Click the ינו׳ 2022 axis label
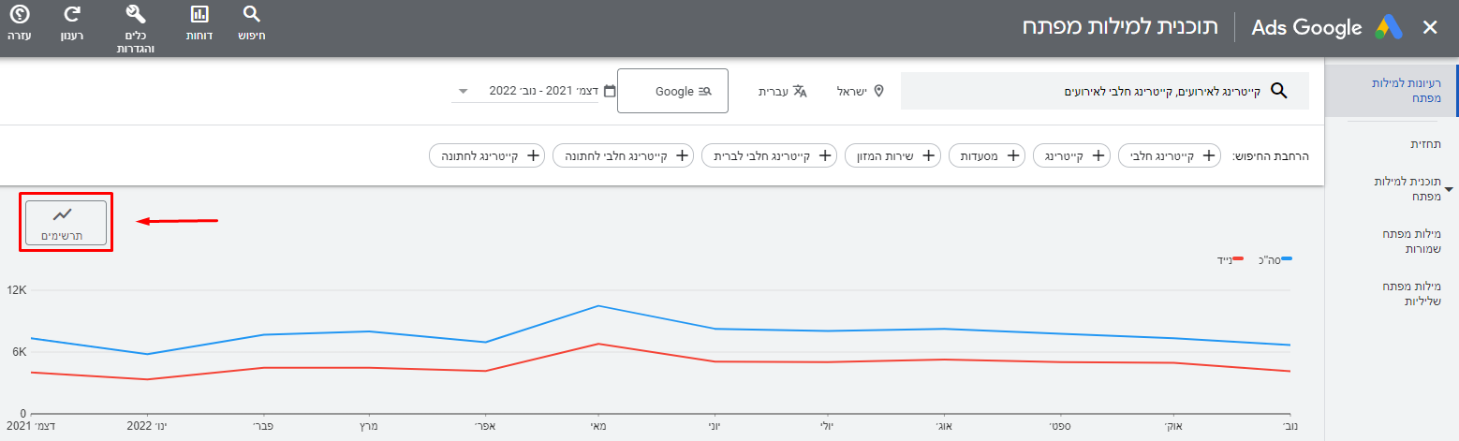Viewport: 1459px width, 441px height. click(147, 426)
